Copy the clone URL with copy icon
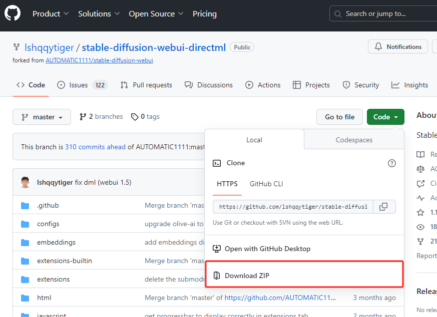Viewport: 437px width, 317px height. point(384,207)
